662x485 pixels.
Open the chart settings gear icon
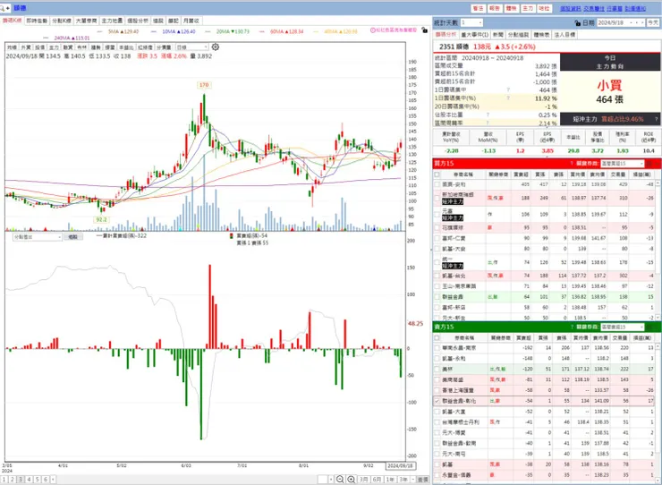point(216,47)
